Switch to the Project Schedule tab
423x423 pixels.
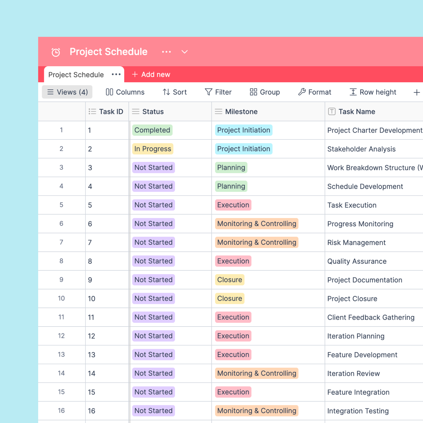tap(76, 74)
